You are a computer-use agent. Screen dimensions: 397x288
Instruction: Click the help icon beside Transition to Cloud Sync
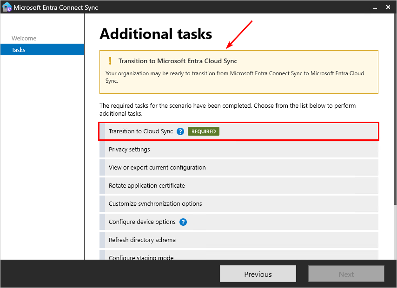[x=180, y=131]
